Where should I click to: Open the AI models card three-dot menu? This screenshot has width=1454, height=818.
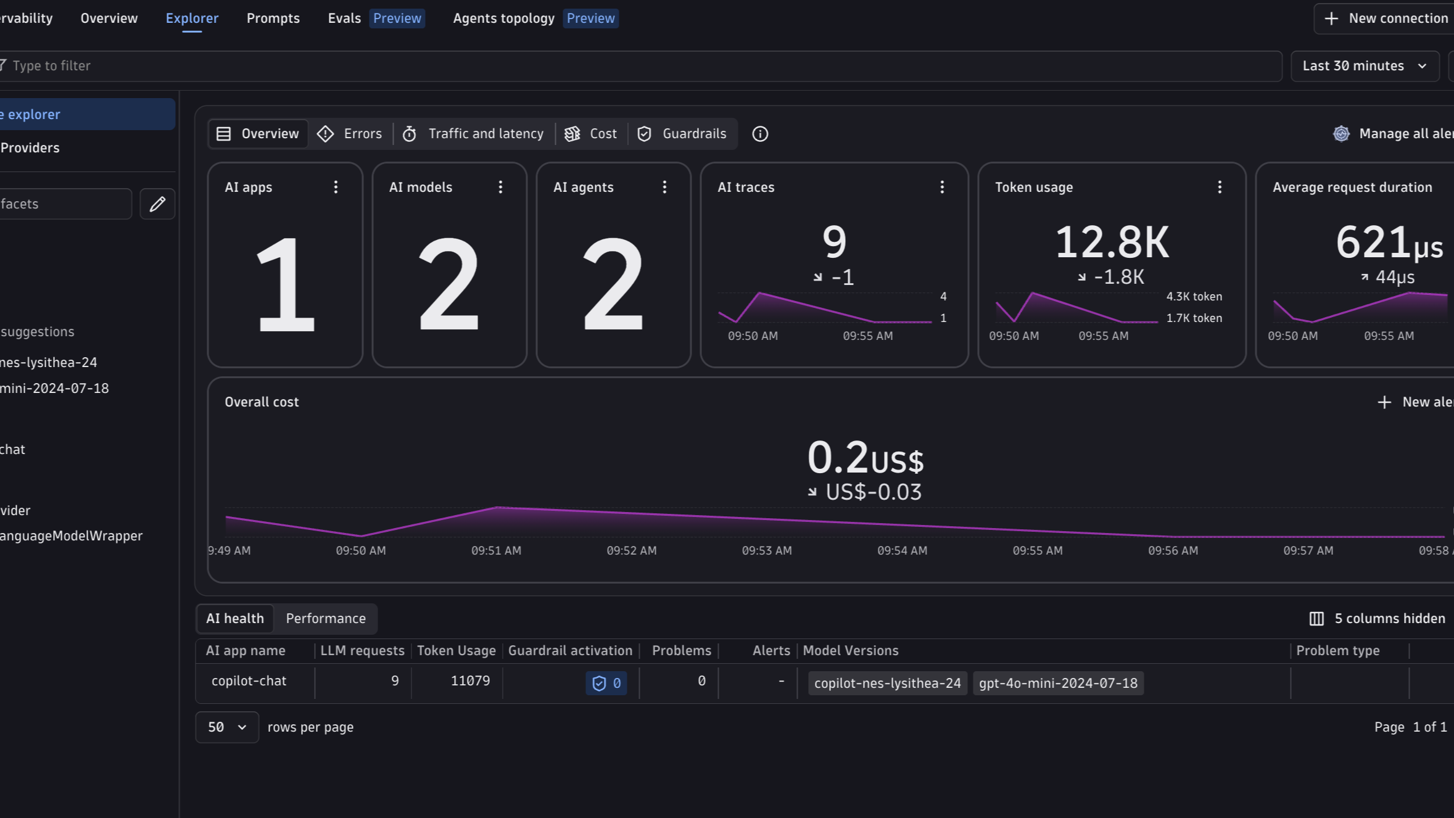point(500,187)
